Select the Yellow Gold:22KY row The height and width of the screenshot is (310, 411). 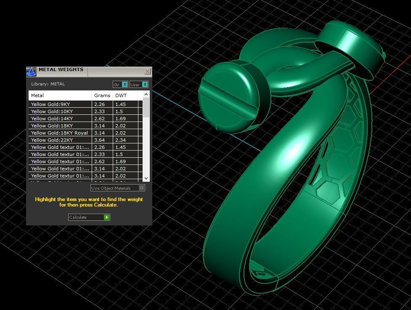click(x=85, y=140)
